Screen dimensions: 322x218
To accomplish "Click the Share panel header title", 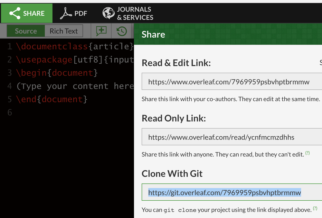I will 153,34.
